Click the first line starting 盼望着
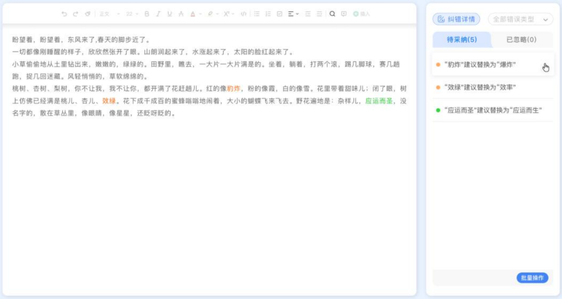This screenshot has width=562, height=299. pos(81,40)
